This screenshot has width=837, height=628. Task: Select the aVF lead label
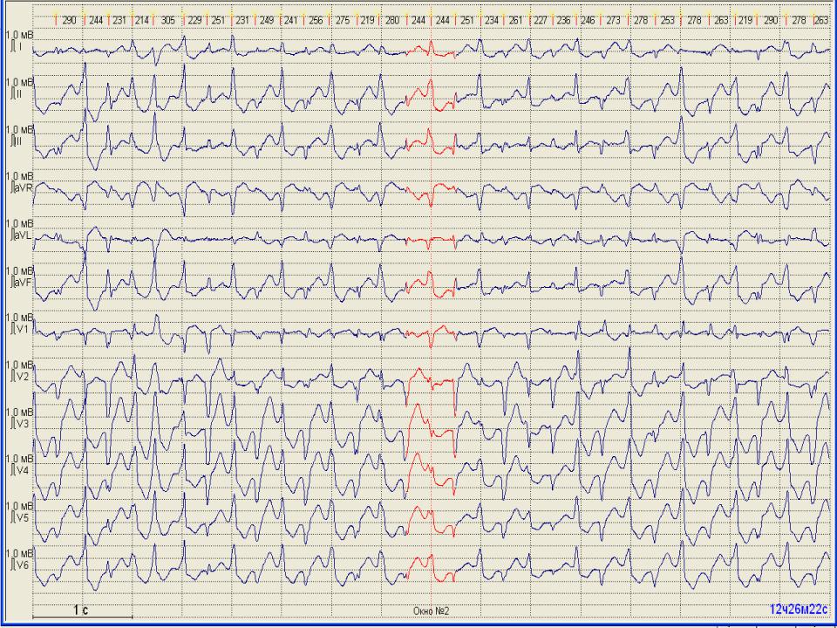[x=21, y=282]
